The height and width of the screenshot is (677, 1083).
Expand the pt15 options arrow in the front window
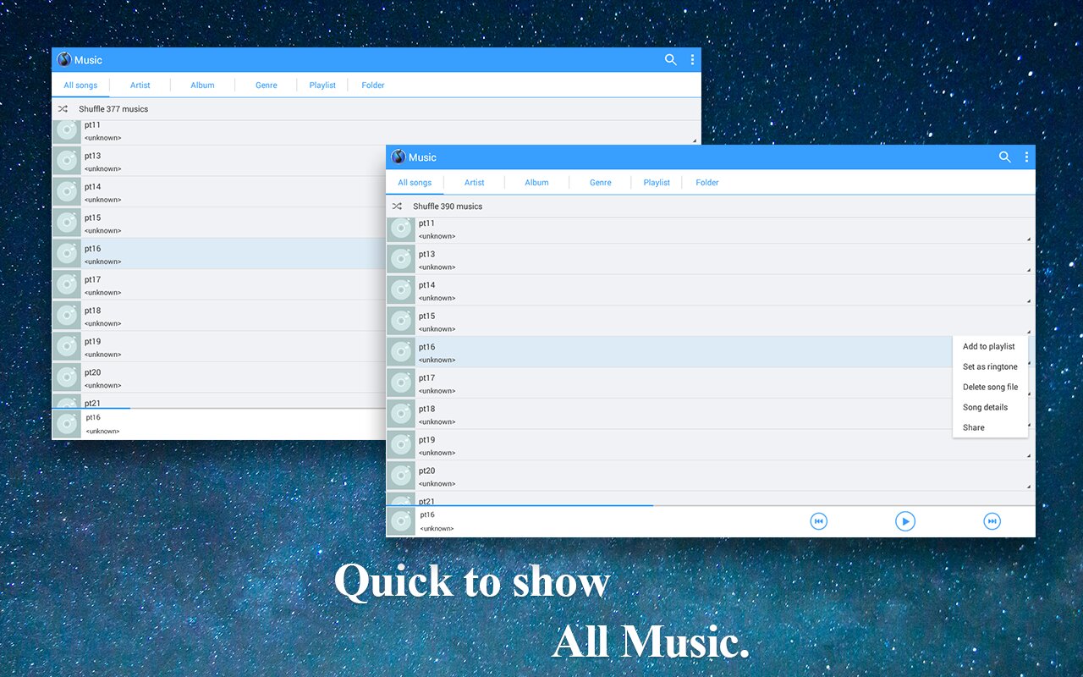pyautogui.click(x=1029, y=332)
